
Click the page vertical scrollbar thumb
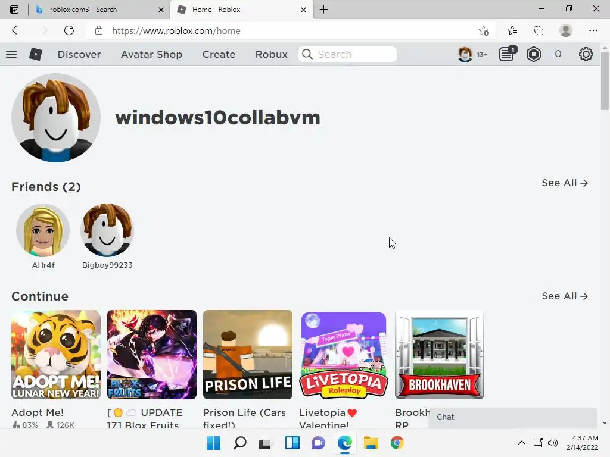(x=605, y=80)
